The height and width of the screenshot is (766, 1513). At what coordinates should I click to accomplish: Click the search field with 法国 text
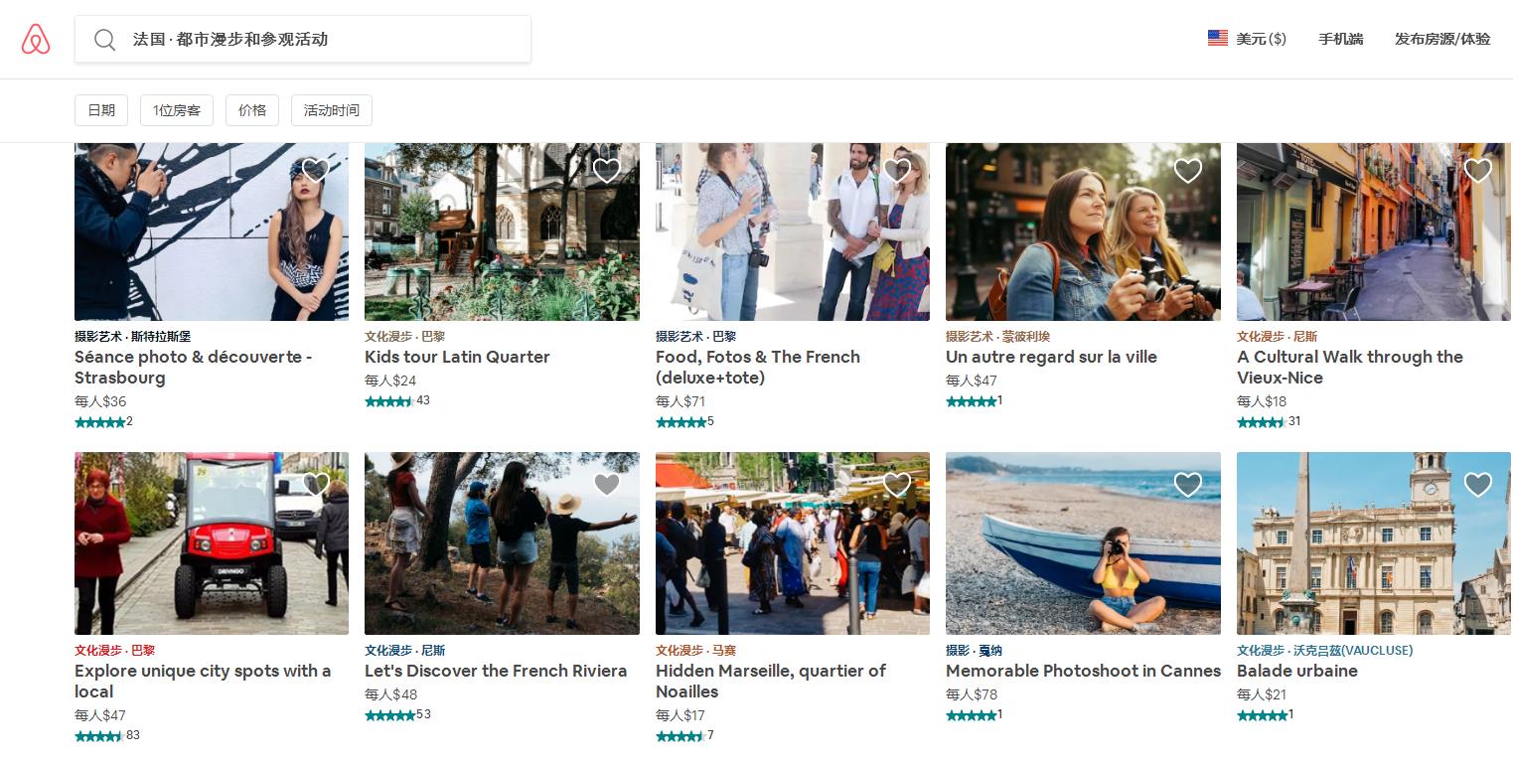click(318, 40)
